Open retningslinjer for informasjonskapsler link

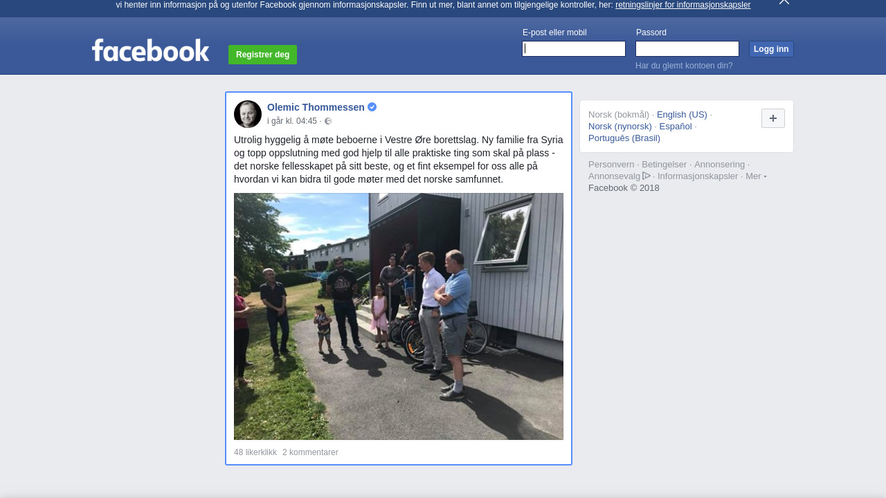682,5
